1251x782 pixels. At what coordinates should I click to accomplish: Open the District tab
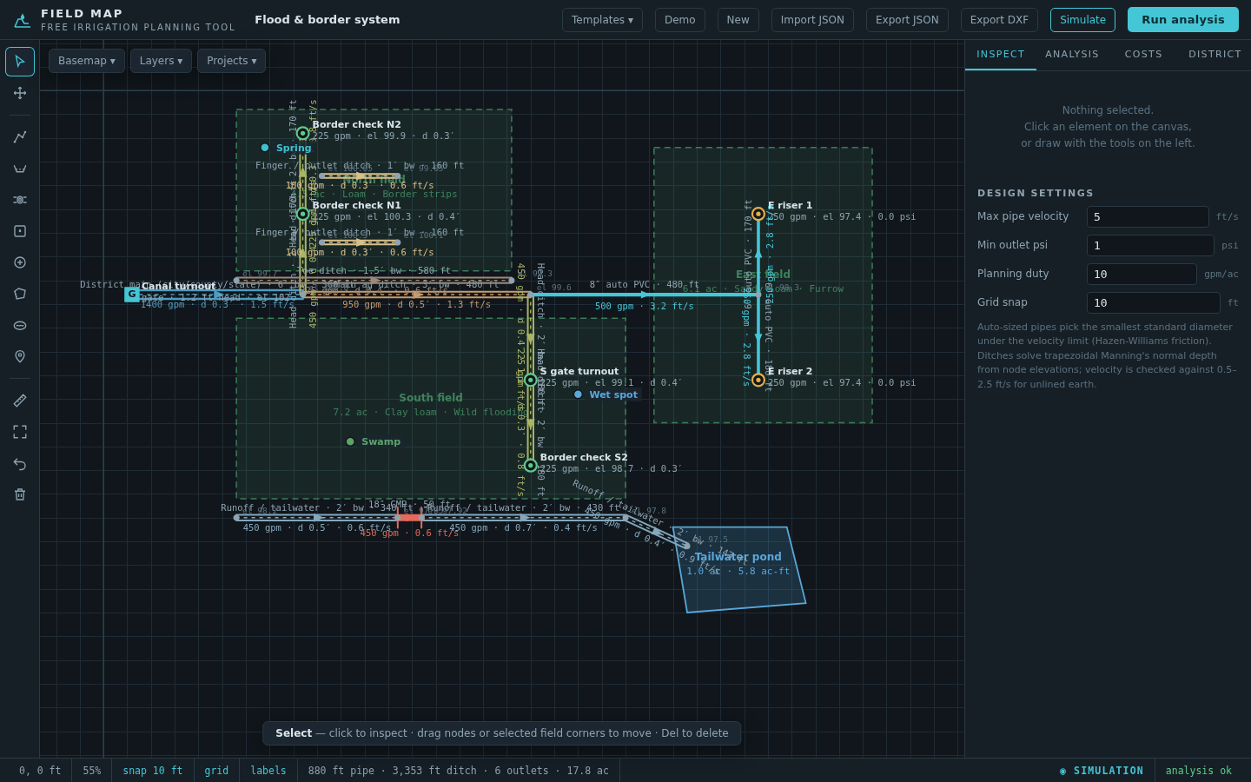[1215, 55]
